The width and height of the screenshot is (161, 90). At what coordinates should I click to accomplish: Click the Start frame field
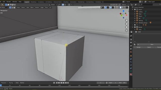113,83
